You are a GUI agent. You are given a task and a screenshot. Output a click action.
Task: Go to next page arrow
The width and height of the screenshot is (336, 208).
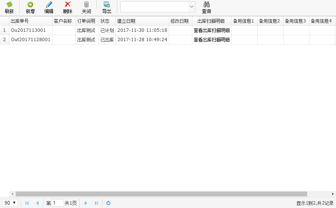86,203
